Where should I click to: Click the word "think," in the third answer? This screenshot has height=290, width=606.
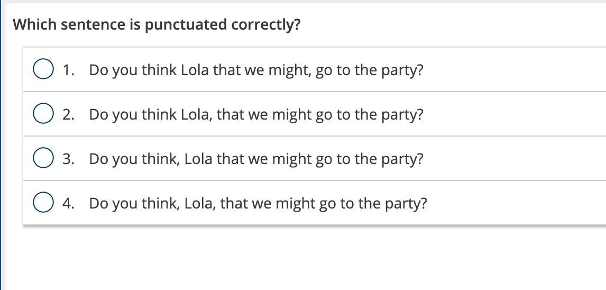pyautogui.click(x=161, y=159)
